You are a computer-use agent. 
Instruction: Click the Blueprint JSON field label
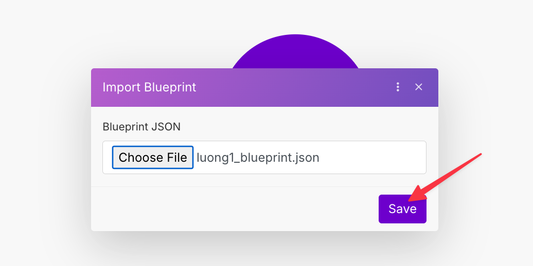click(141, 126)
